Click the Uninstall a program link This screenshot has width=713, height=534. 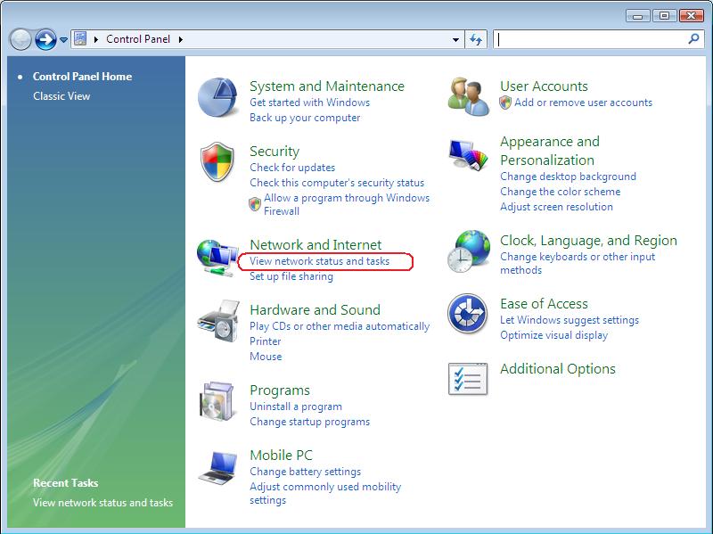click(296, 407)
